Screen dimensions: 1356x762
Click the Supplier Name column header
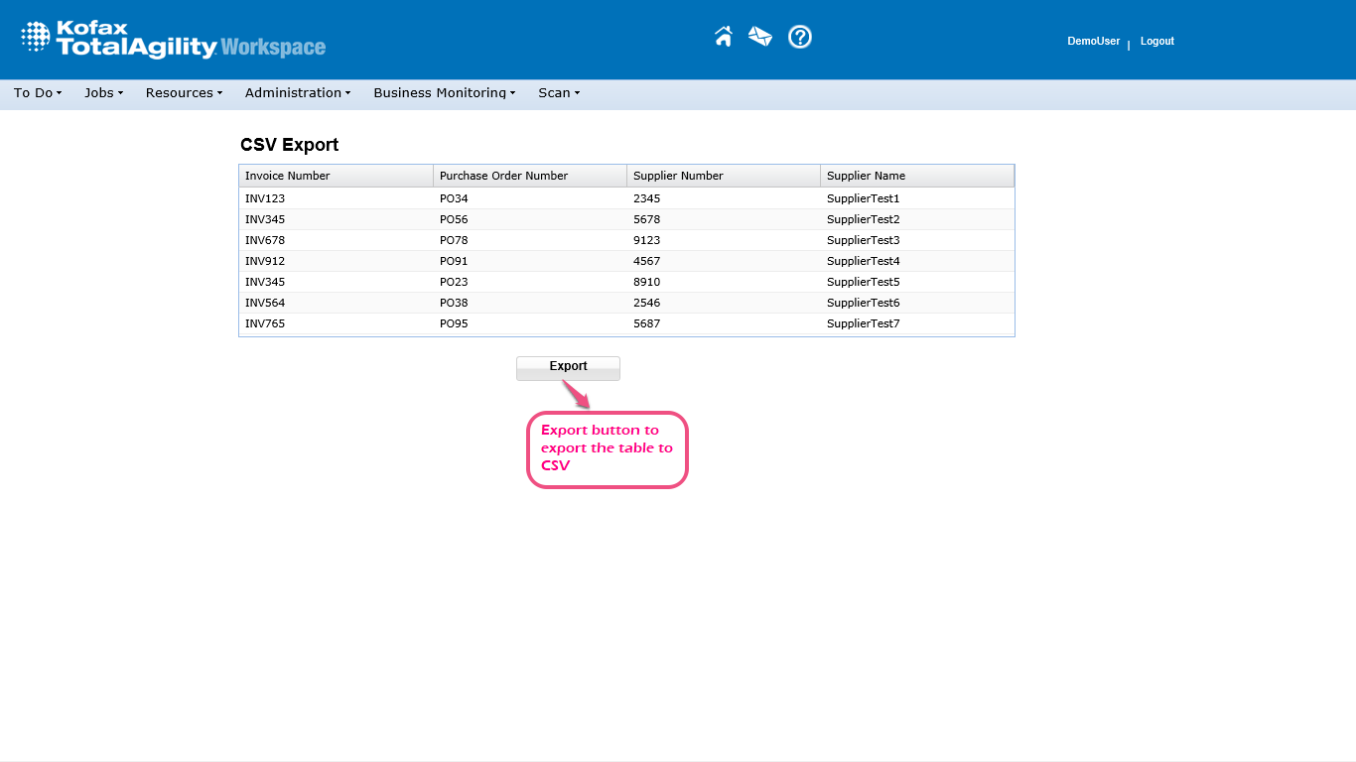point(866,176)
